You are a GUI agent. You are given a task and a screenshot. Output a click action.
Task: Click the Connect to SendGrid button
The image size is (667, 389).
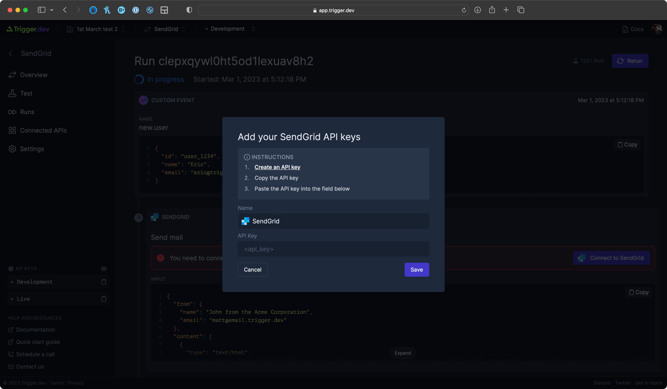point(611,258)
